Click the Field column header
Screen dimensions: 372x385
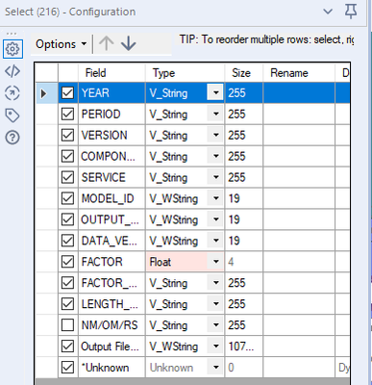(x=112, y=73)
